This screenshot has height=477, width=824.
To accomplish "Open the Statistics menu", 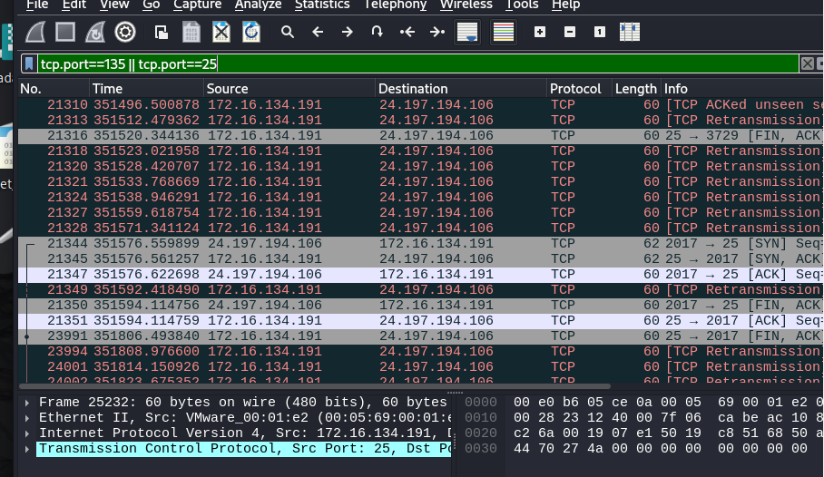I will click(322, 5).
